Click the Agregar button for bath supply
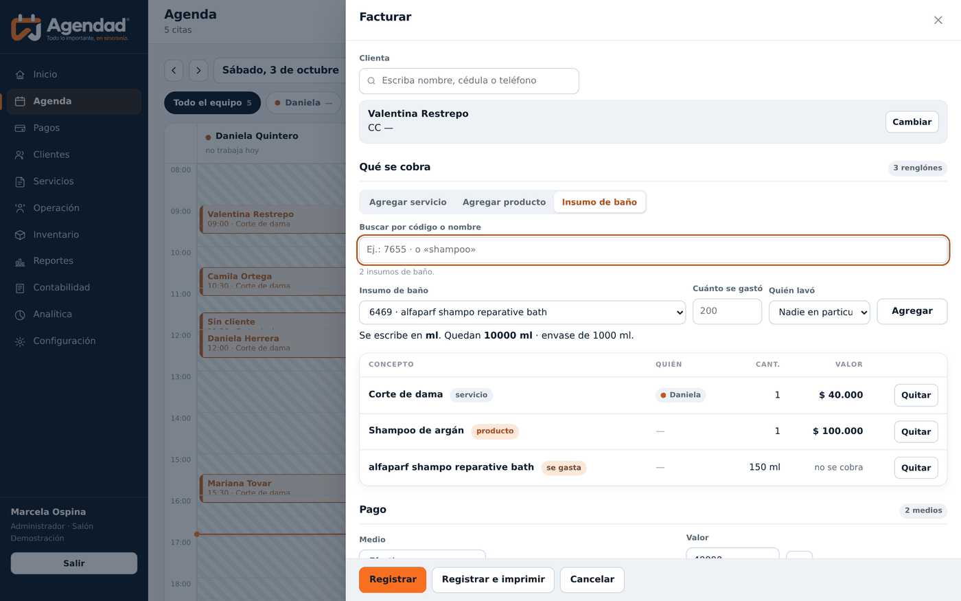961x601 pixels. click(912, 311)
